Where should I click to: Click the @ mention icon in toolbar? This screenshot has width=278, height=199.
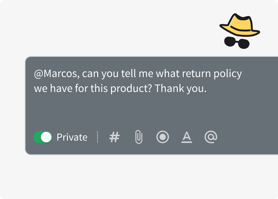point(211,137)
